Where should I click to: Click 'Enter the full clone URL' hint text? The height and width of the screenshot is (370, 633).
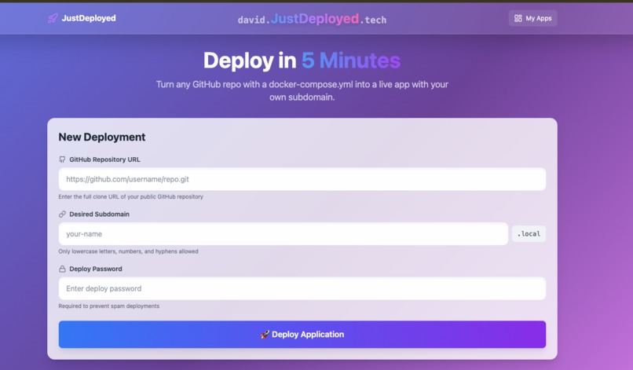pos(131,196)
